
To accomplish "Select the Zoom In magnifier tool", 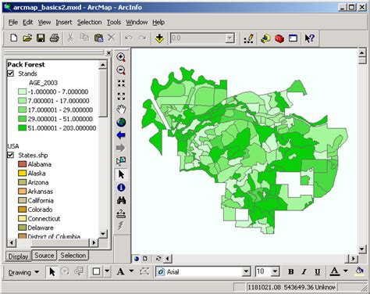I will (x=121, y=57).
